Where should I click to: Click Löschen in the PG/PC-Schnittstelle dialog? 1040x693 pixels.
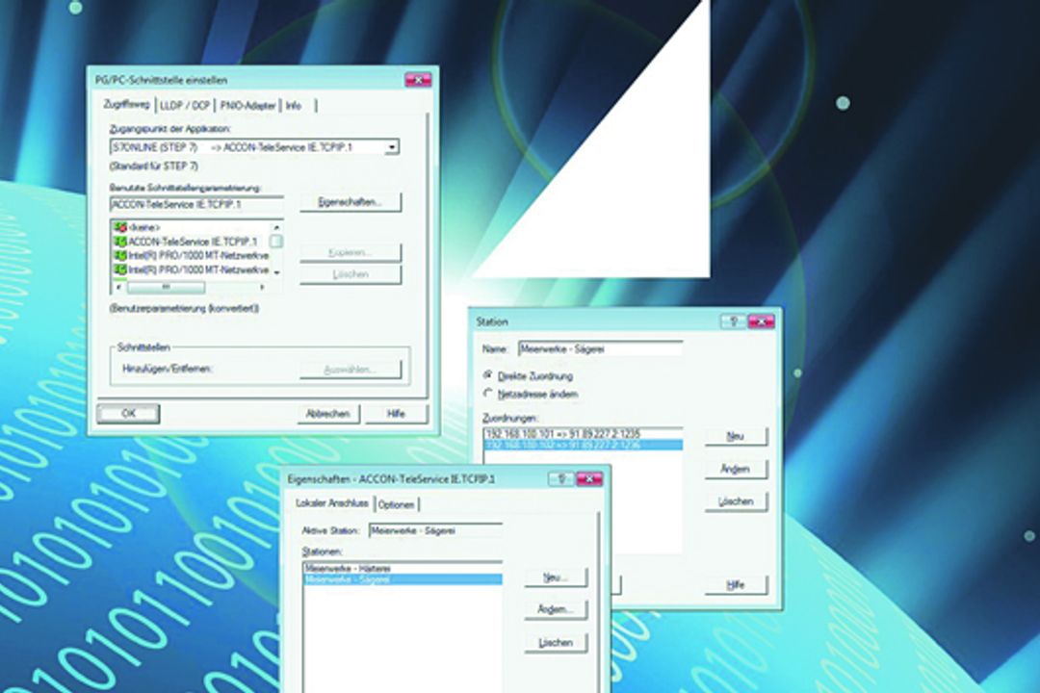coord(351,274)
